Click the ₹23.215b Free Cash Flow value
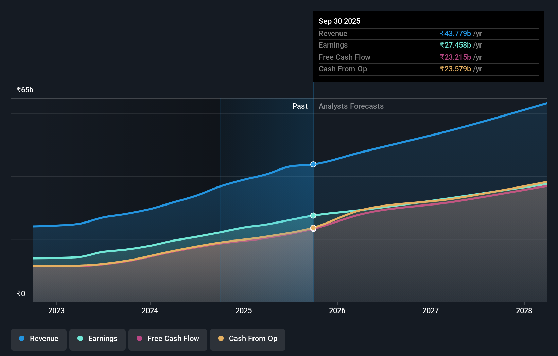 455,57
